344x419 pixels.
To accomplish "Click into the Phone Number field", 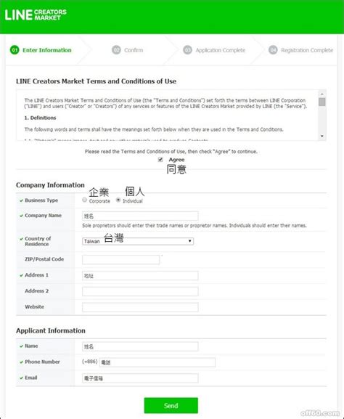I will [157, 362].
